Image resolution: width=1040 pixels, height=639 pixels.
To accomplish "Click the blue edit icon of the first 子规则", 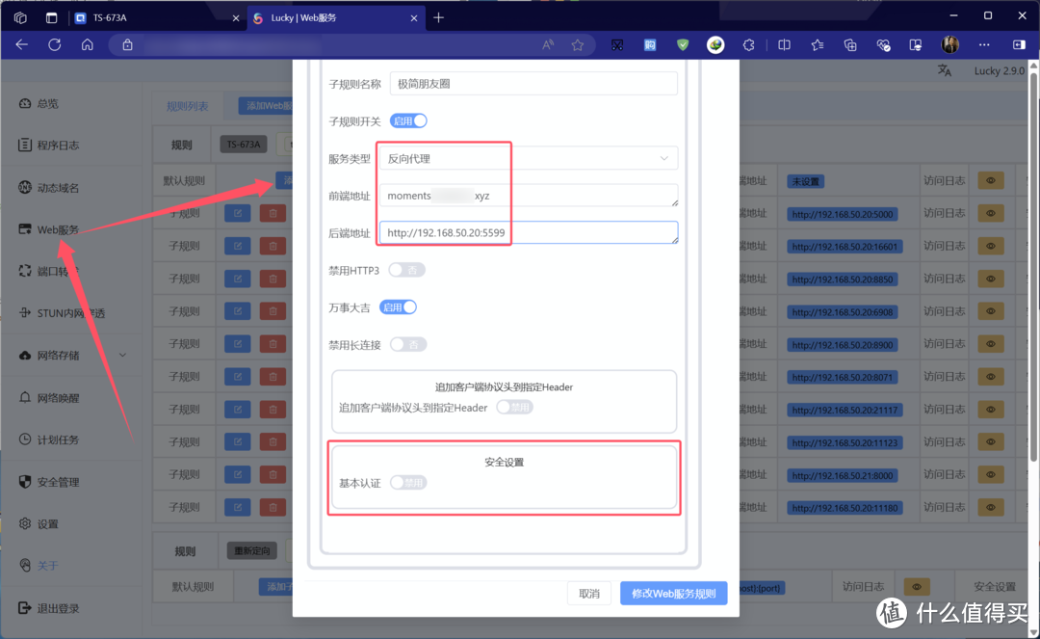I will coord(236,213).
